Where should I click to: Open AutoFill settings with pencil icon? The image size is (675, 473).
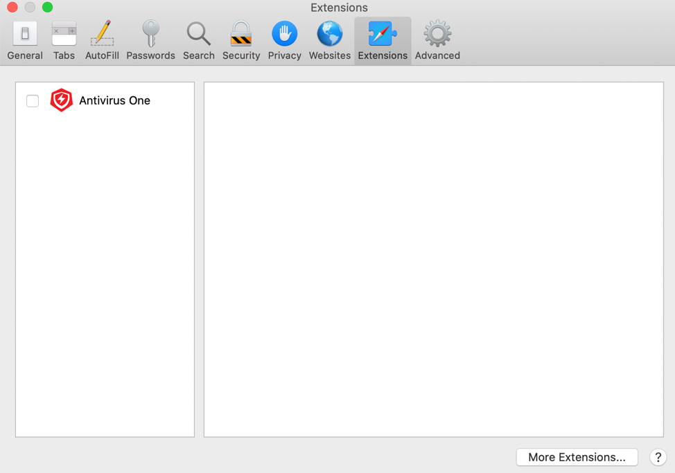point(102,41)
